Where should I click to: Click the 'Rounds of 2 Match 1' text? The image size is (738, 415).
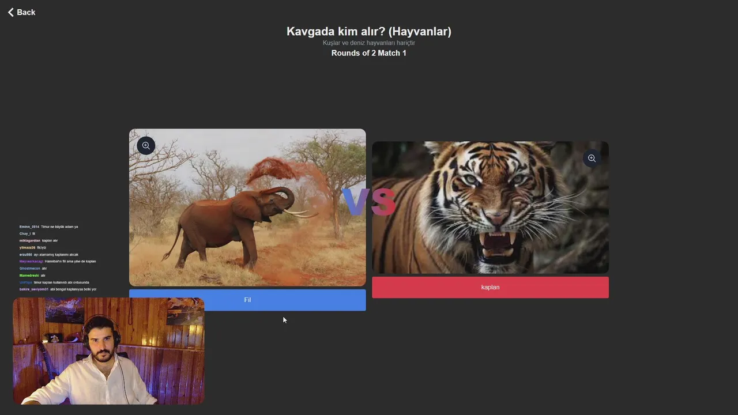click(369, 53)
